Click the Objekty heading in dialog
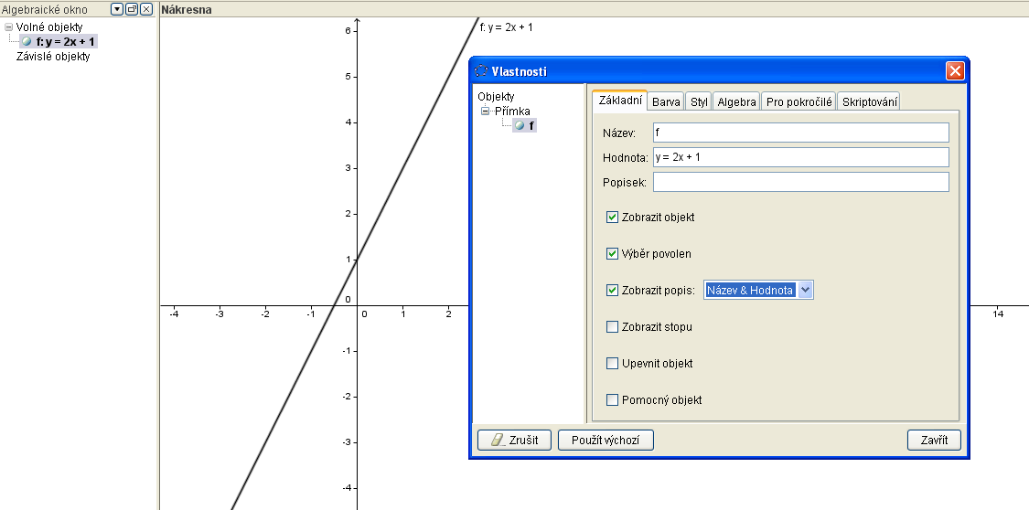1029x510 pixels. [x=496, y=96]
